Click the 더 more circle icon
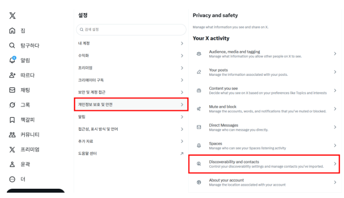This screenshot has height=198, width=344. coord(13,179)
